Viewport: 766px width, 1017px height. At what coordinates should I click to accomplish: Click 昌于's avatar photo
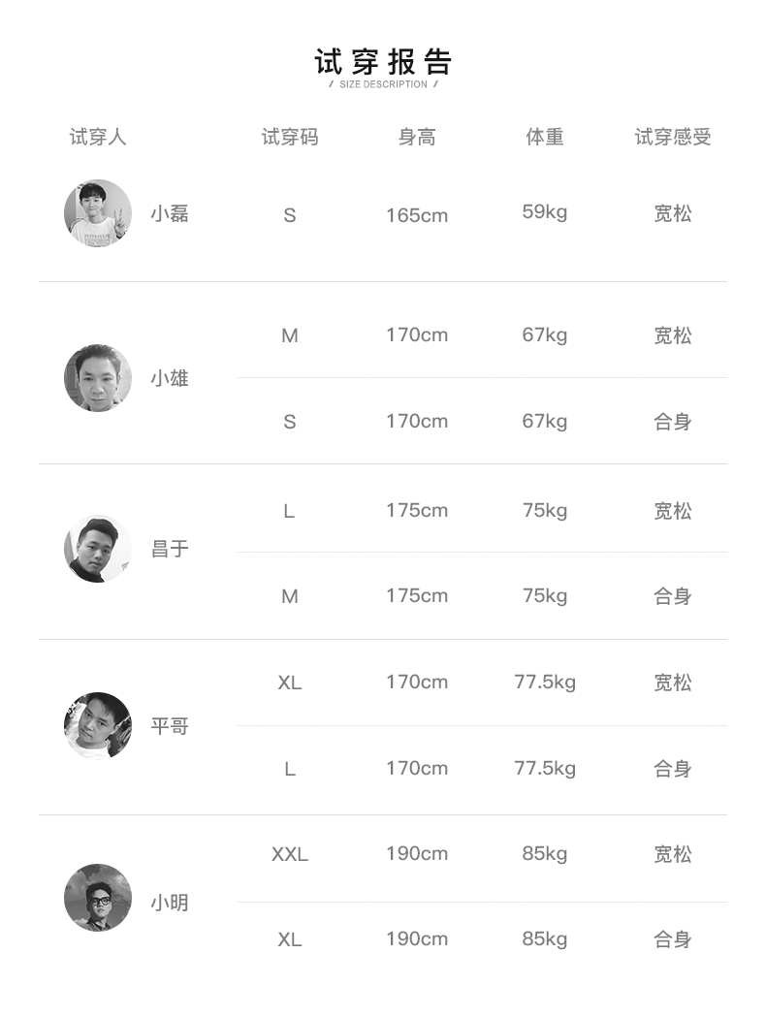pyautogui.click(x=98, y=549)
